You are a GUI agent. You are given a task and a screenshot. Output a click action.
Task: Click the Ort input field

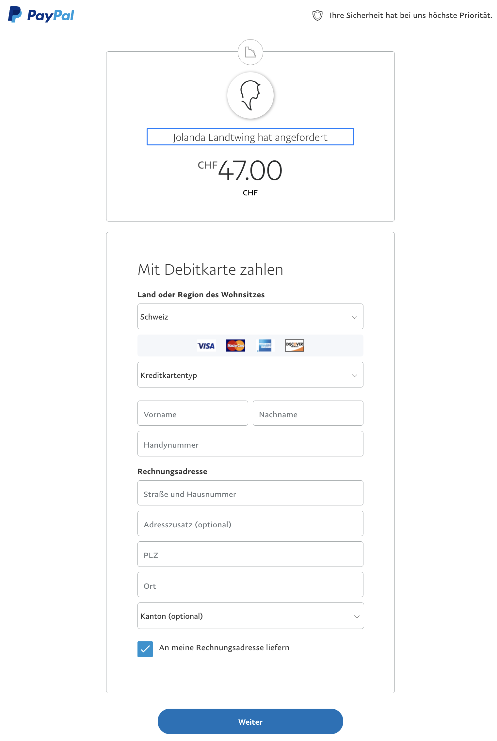[x=250, y=585]
